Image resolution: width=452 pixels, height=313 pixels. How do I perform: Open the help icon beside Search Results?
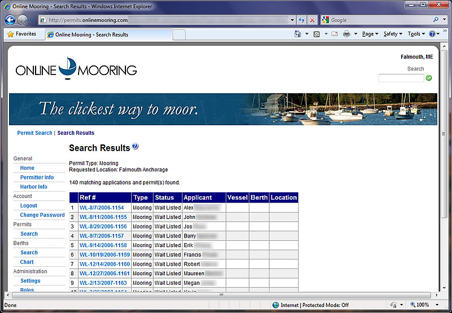coord(135,147)
